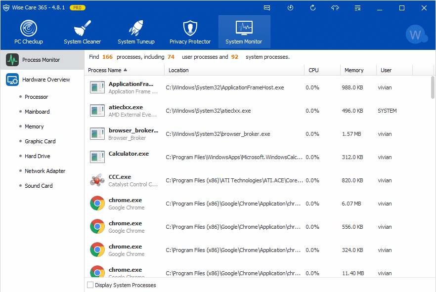
Task: Click the process list vertical scrollbar
Action: click(x=433, y=87)
